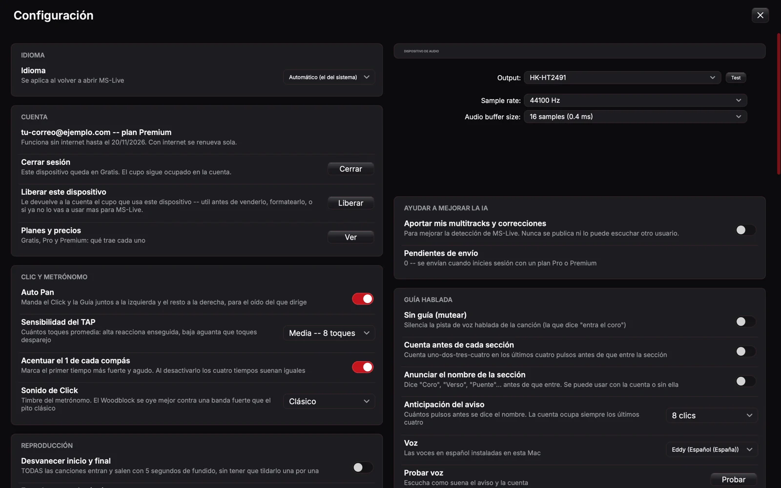Click the AYUDAR A MEJORAR LA IA header
This screenshot has height=488, width=781.
446,208
